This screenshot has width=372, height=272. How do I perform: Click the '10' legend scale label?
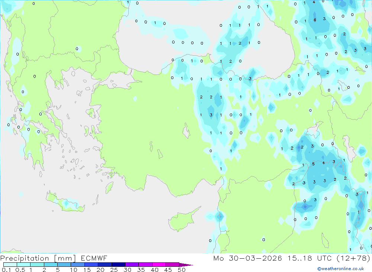pyautogui.click(x=74, y=270)
